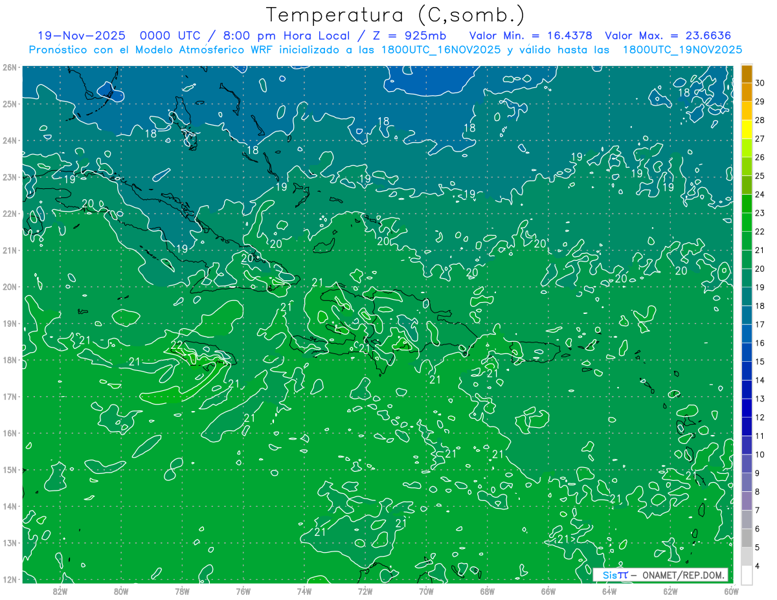
Task: Select the "1800UTC_16NOV2025" initialization time
Action: [x=441, y=50]
